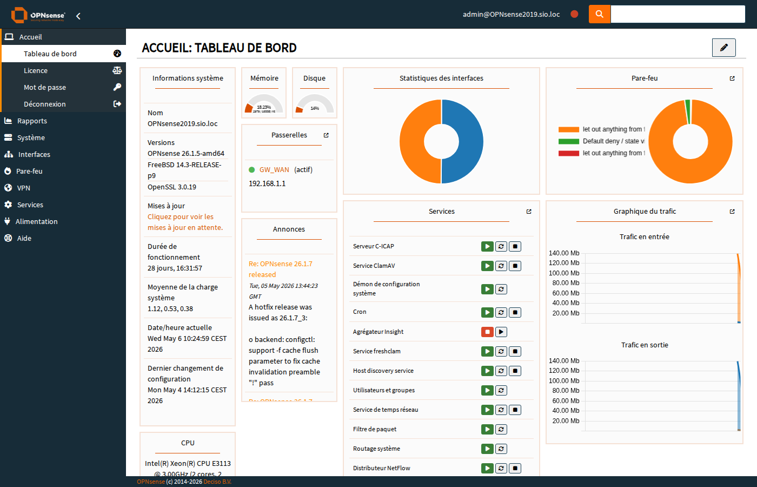Start the Cron service green play button
Image resolution: width=757 pixels, height=487 pixels.
488,313
